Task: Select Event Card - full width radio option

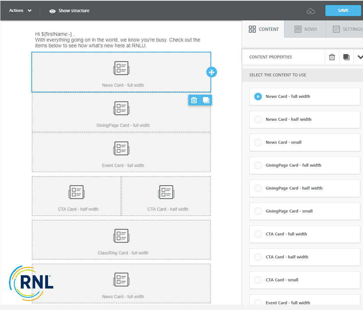Action: (258, 302)
